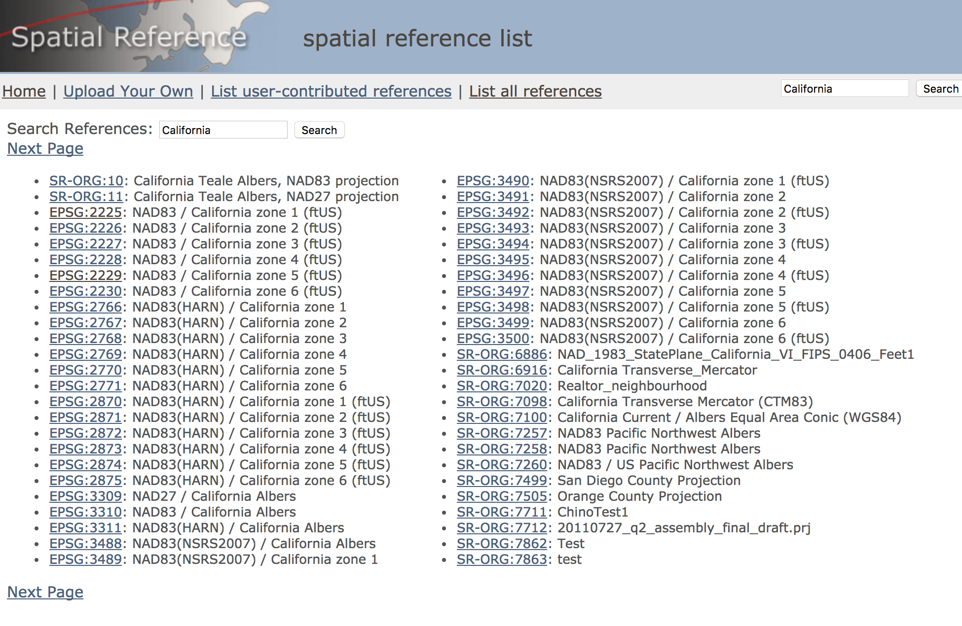Click the top-right Search button
Screen dimensions: 962x626
(x=940, y=89)
